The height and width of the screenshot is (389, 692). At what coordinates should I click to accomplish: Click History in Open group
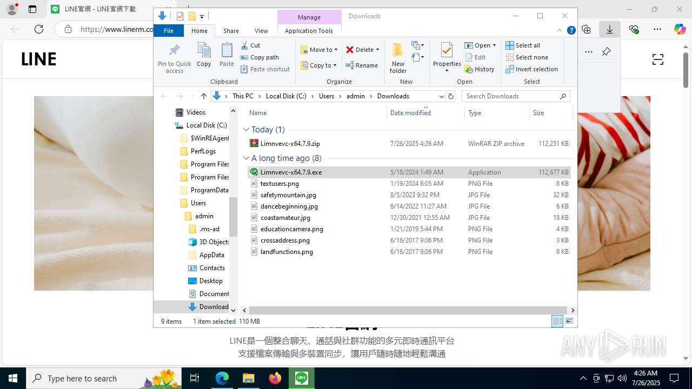(x=480, y=69)
